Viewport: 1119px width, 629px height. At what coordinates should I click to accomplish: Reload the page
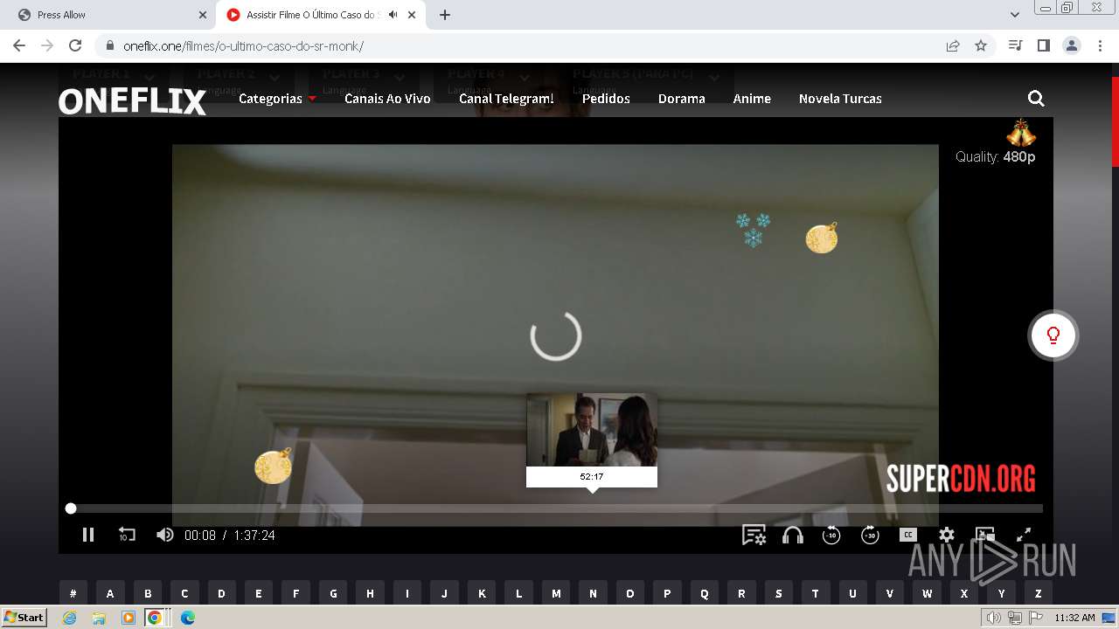(x=75, y=45)
